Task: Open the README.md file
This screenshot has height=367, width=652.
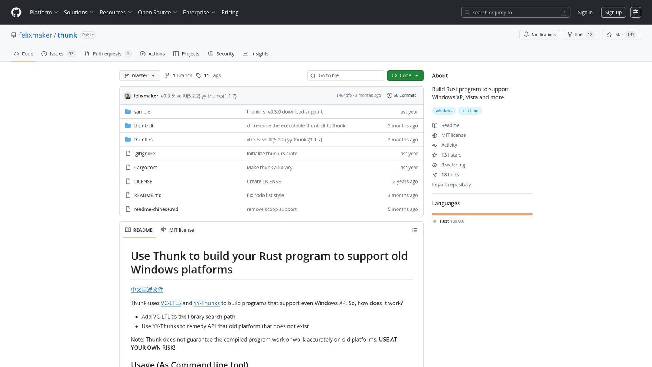Action: tap(147, 195)
